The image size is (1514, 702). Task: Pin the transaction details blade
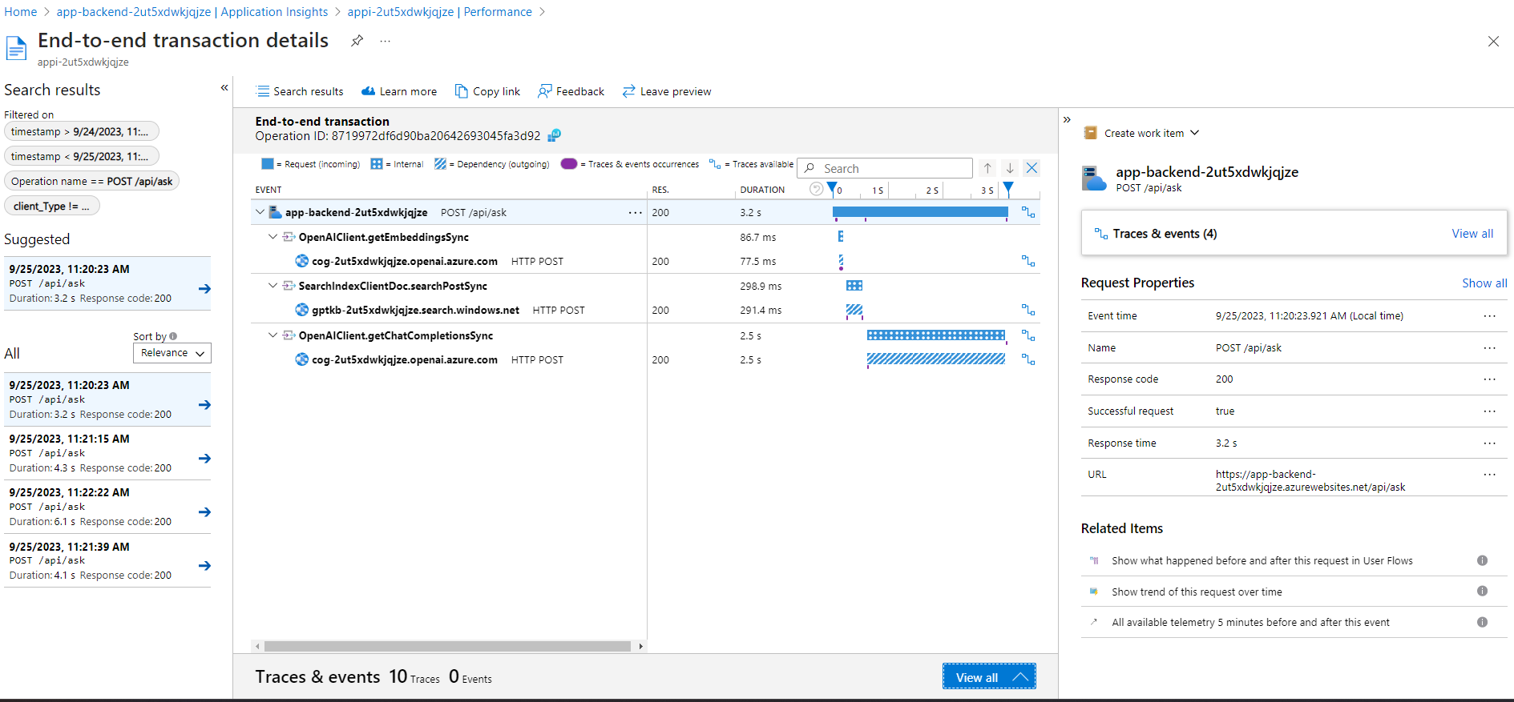tap(357, 41)
